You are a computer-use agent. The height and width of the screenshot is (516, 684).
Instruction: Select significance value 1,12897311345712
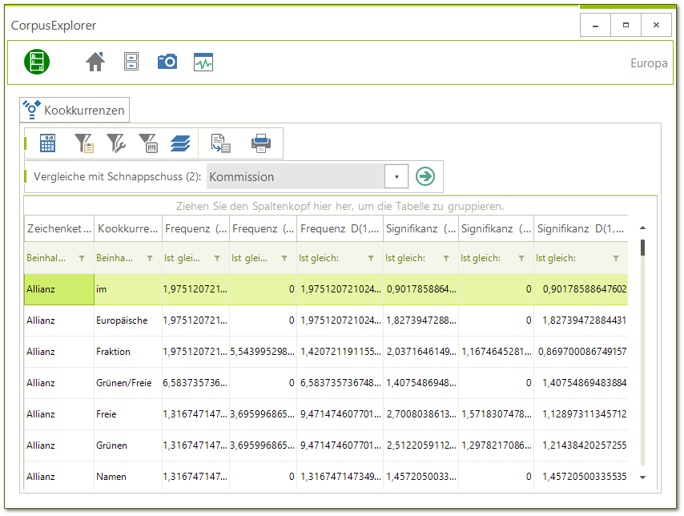[581, 414]
